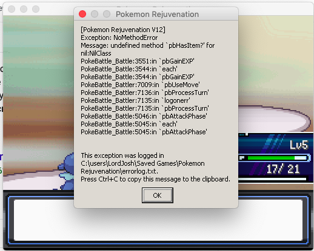Click the blue Piplup battle sprite
The height and width of the screenshot is (251, 314).
[x=66, y=171]
